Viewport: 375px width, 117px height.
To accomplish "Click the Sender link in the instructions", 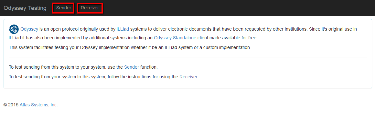I will [x=132, y=67].
